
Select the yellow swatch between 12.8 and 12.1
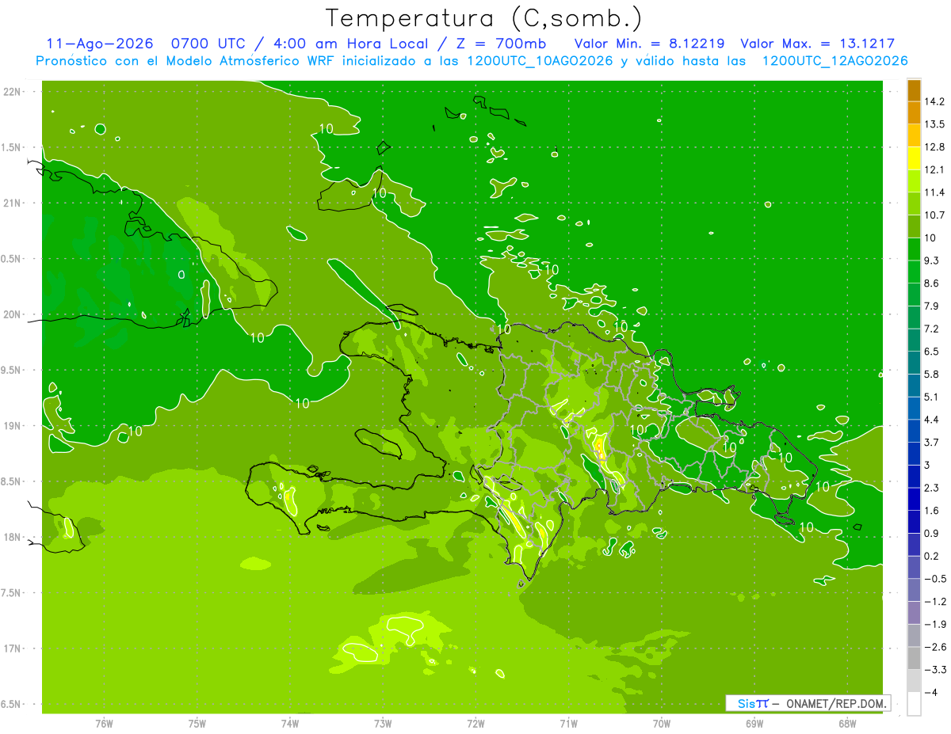[x=914, y=158]
